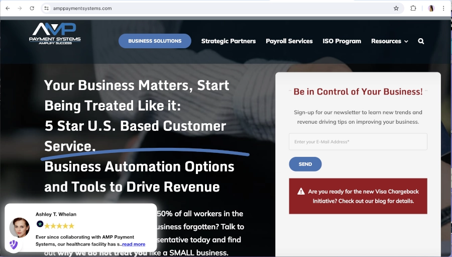Viewport: 452px width, 257px height.
Task: Click the newsletter sign-up description text
Action: pos(358,117)
